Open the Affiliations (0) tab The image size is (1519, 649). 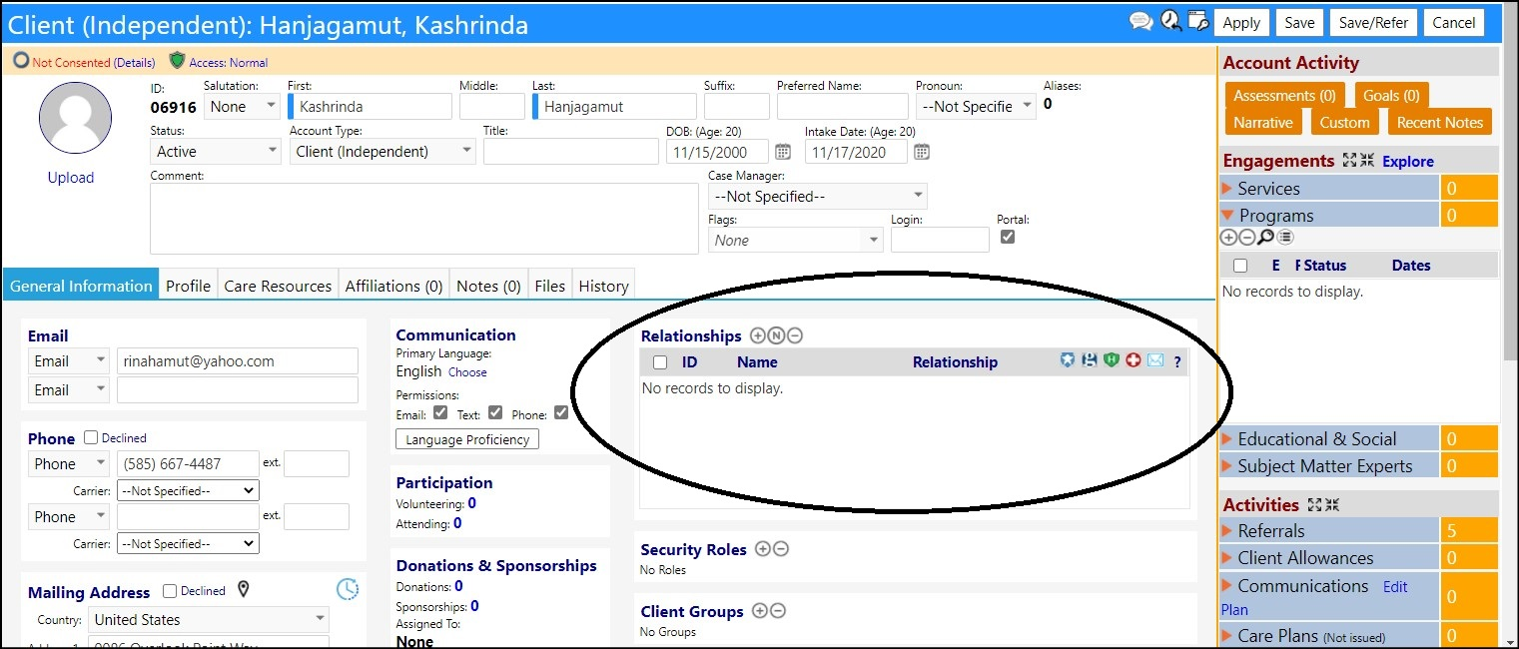393,286
